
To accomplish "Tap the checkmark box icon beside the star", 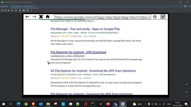I will 163,17.
